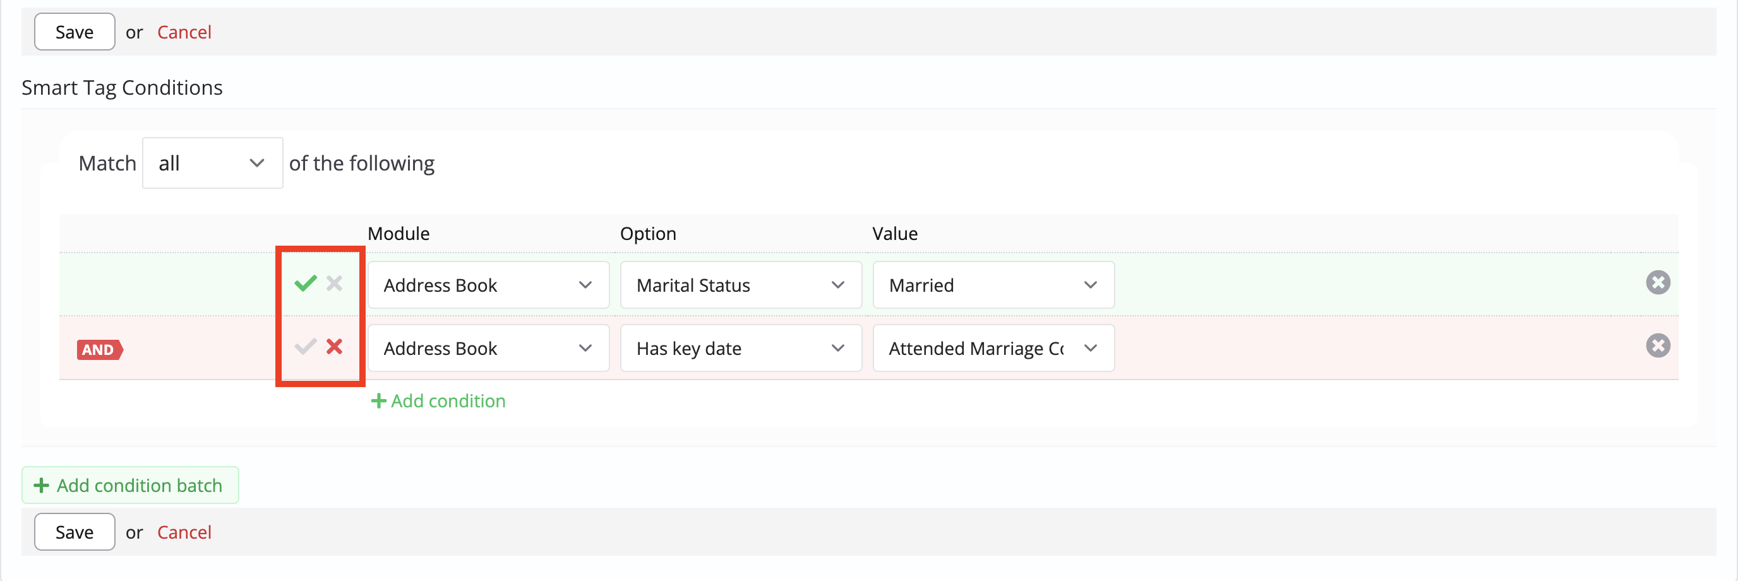1738x581 pixels.
Task: Set Married condition to exclude (grey X)
Action: 335,284
